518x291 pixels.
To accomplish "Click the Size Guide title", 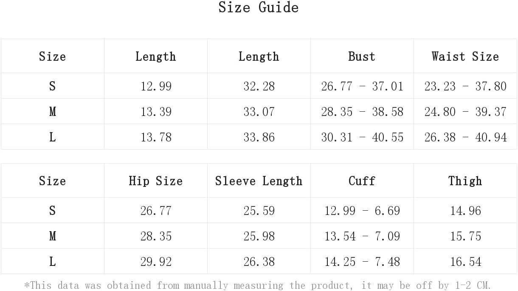I will pyautogui.click(x=259, y=7).
